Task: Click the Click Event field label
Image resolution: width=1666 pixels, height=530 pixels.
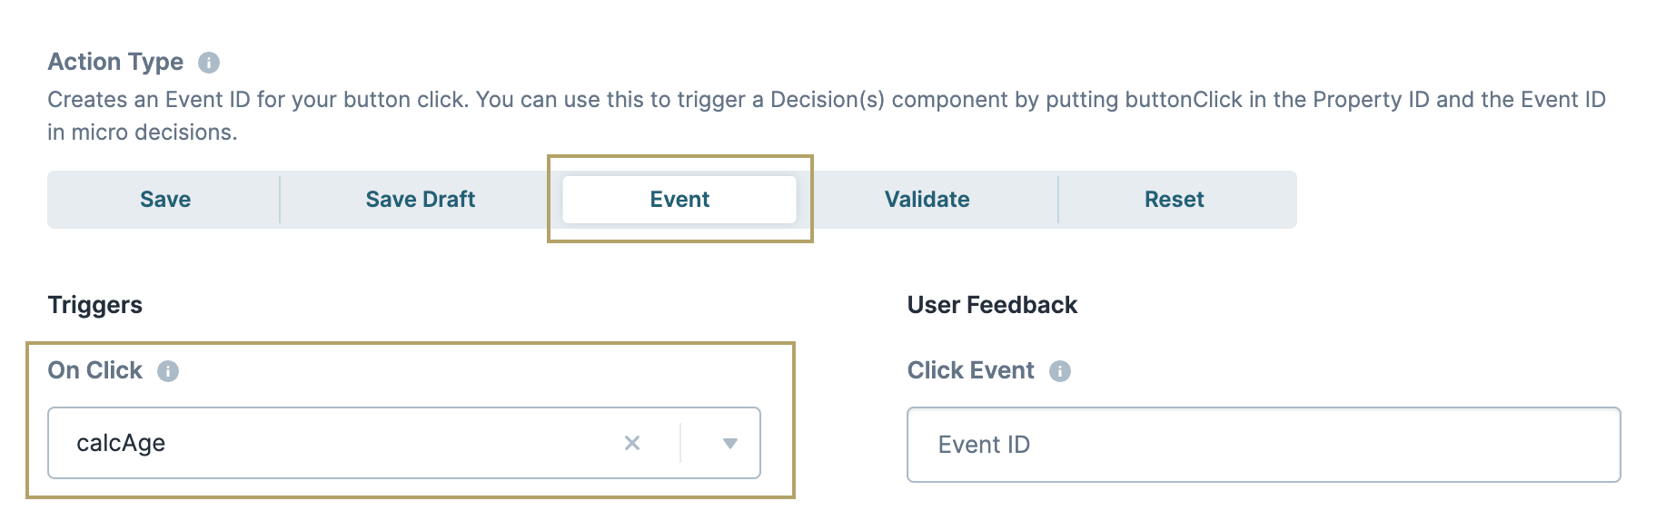Action: click(971, 370)
